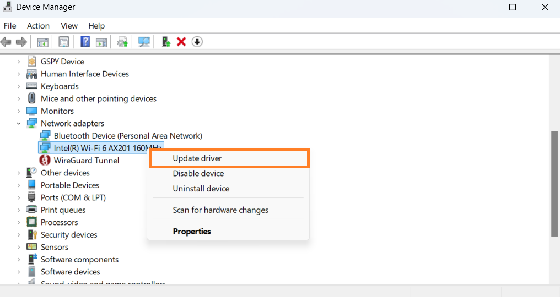Click the GSPY Device icon
Image resolution: width=560 pixels, height=297 pixels.
click(x=32, y=62)
